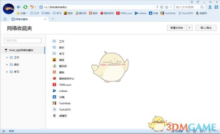Expand the 工作 node in sidebar tree

[x=7, y=57]
